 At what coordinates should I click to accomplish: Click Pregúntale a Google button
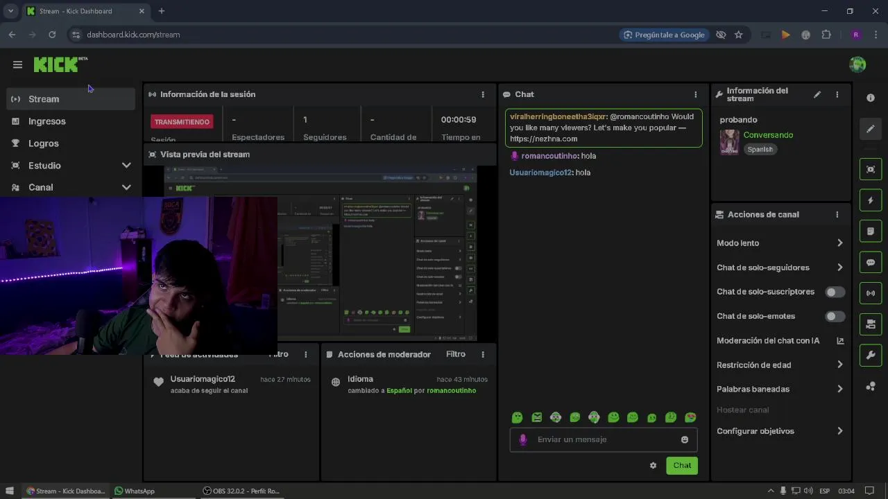665,35
